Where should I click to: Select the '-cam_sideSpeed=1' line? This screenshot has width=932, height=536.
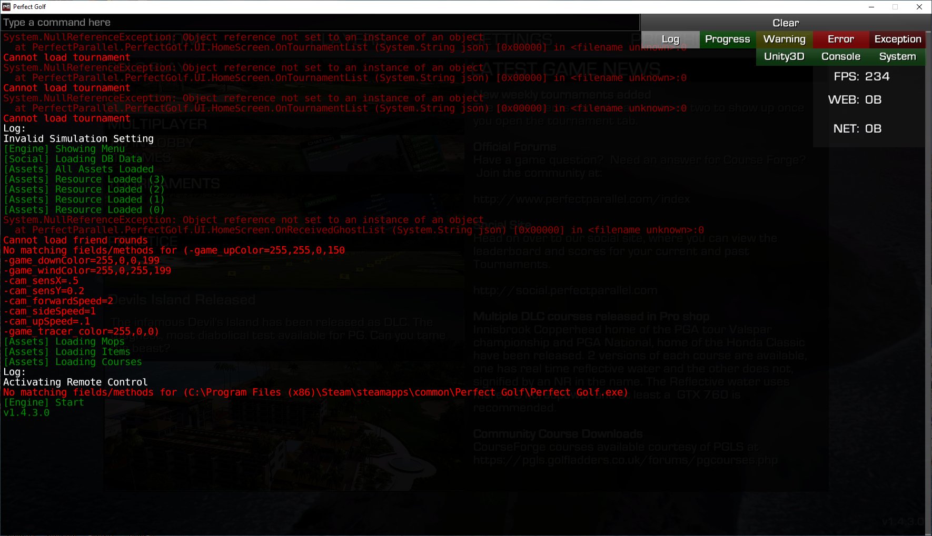[x=49, y=311]
